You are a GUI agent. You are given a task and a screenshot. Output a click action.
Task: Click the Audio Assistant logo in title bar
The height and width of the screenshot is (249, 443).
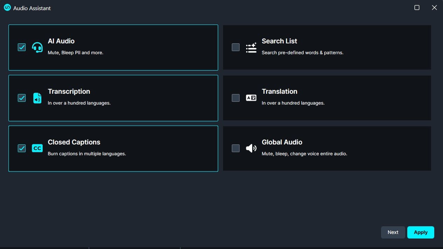(7, 8)
